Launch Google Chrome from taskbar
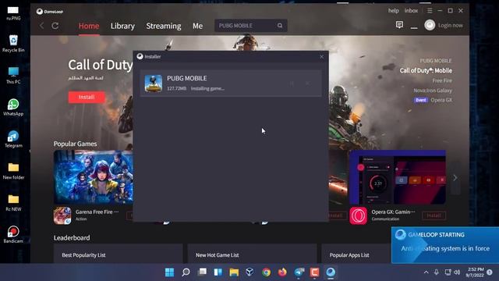The image size is (499, 281). coord(267,272)
